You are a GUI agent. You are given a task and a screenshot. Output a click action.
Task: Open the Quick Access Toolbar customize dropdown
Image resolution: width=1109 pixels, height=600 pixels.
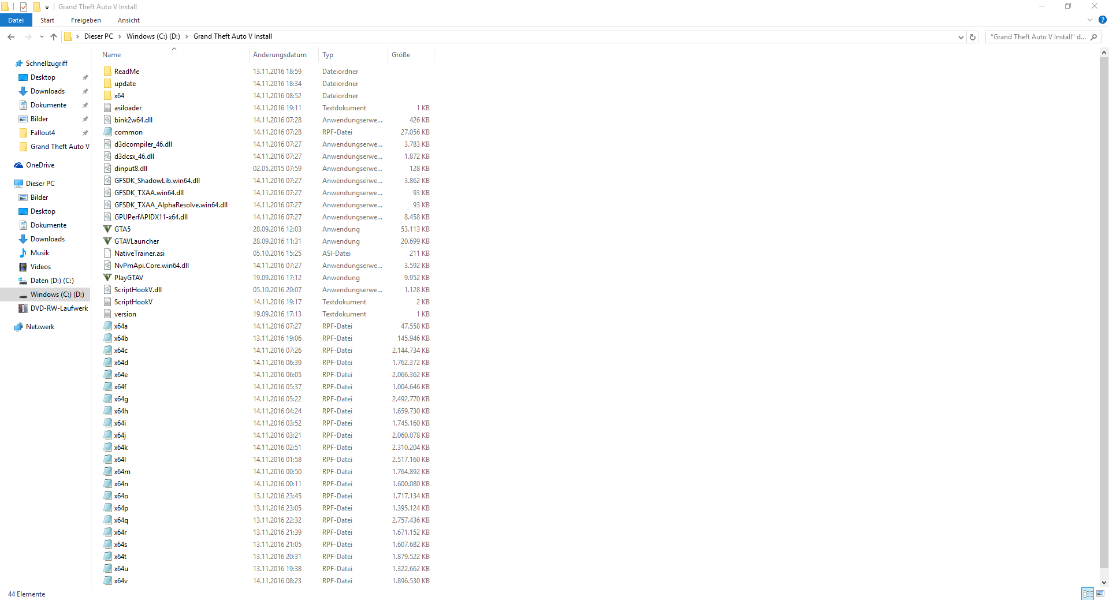pyautogui.click(x=47, y=6)
